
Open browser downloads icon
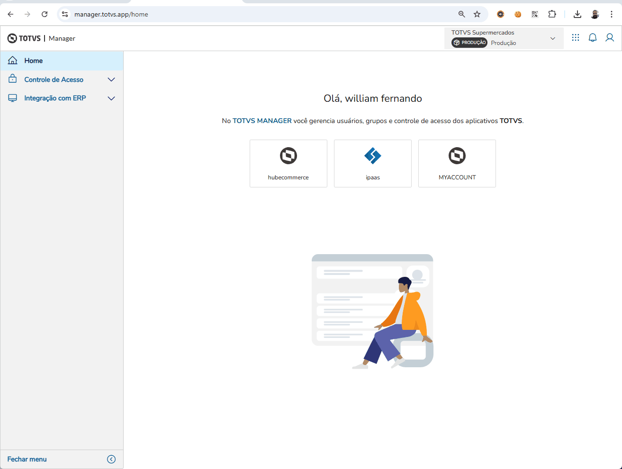[577, 14]
